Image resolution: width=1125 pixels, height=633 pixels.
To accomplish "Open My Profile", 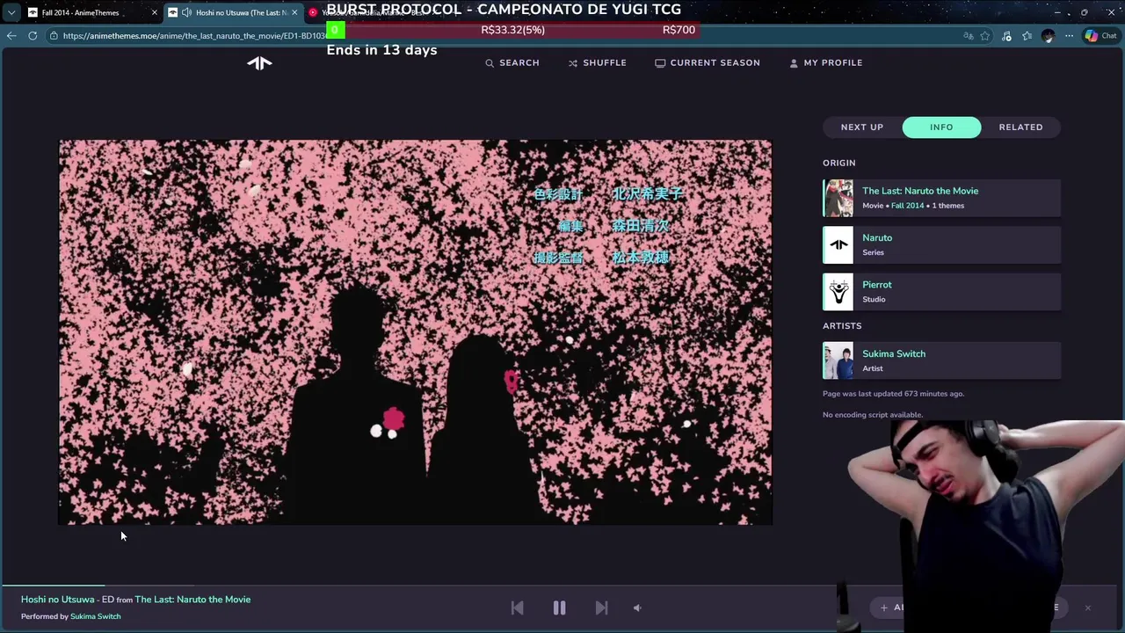I will click(825, 62).
